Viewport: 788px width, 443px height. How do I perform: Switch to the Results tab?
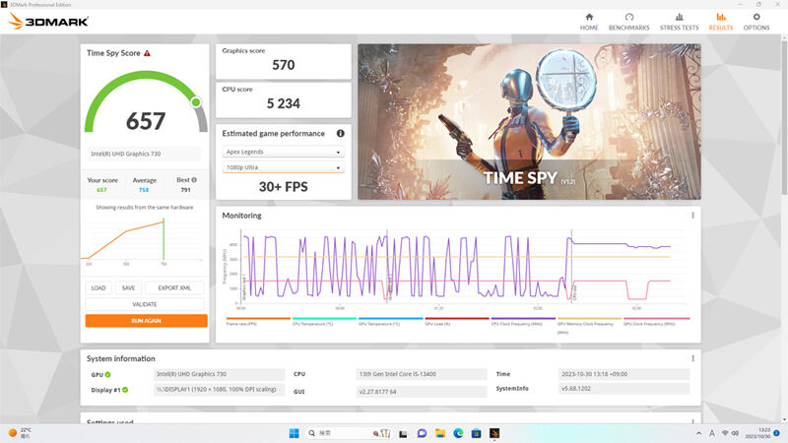coord(721,22)
